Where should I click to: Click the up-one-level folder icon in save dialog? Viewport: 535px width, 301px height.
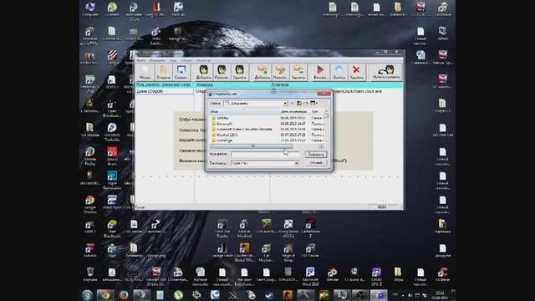[299, 103]
